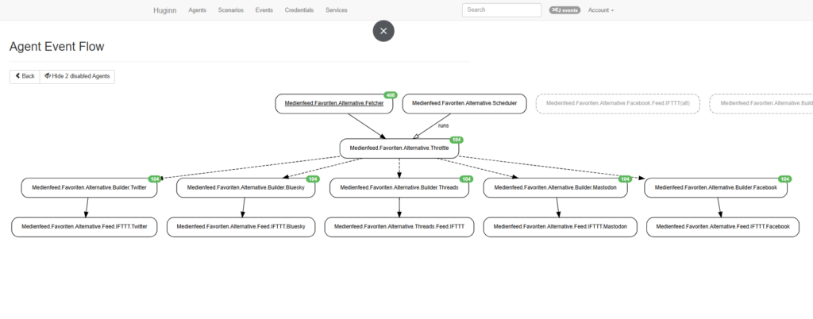Click the 2 events notification badge
The image size is (813, 319).
564,10
